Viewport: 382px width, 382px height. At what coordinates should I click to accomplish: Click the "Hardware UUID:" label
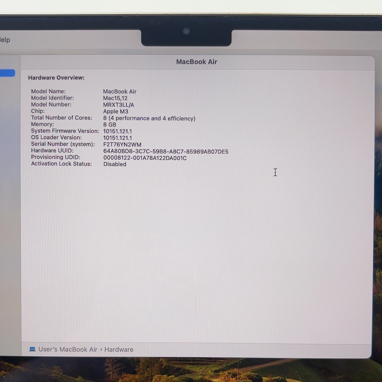tap(52, 151)
